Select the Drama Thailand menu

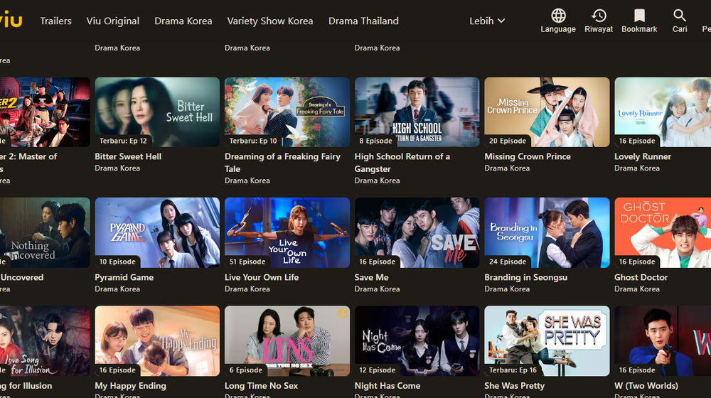coord(363,21)
